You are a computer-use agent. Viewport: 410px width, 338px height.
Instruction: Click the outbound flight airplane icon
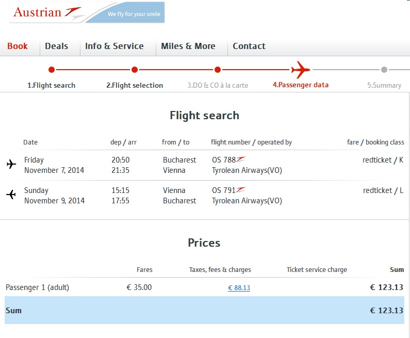pyautogui.click(x=11, y=165)
